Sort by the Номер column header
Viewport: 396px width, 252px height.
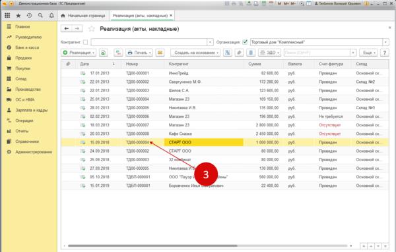point(143,64)
